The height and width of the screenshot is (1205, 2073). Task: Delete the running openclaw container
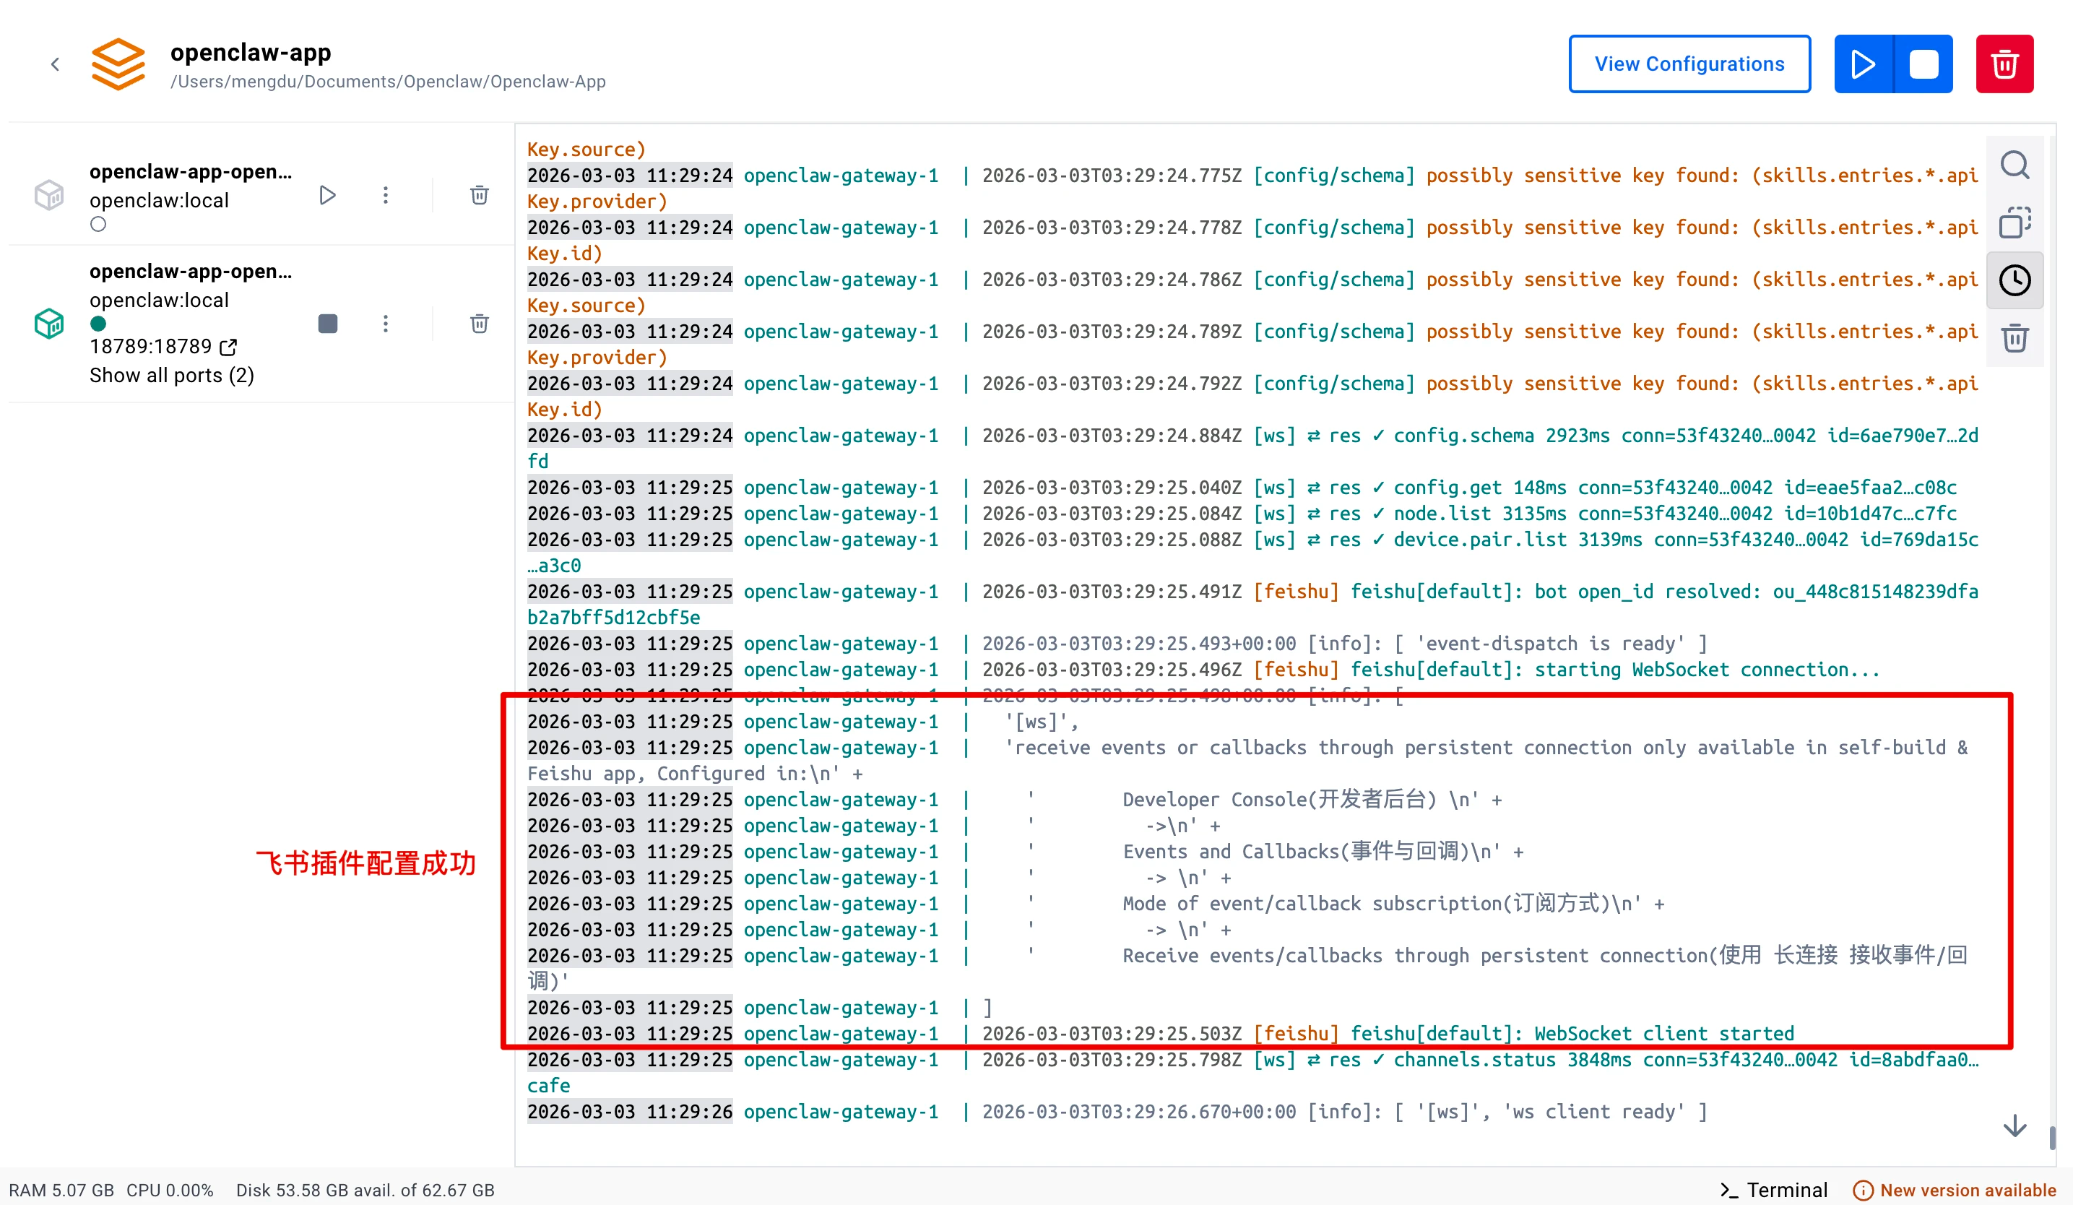click(x=480, y=324)
